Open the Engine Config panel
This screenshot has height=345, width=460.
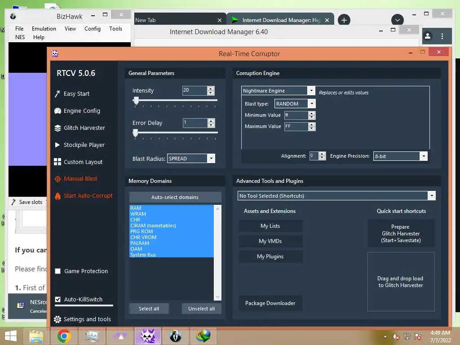[77, 111]
